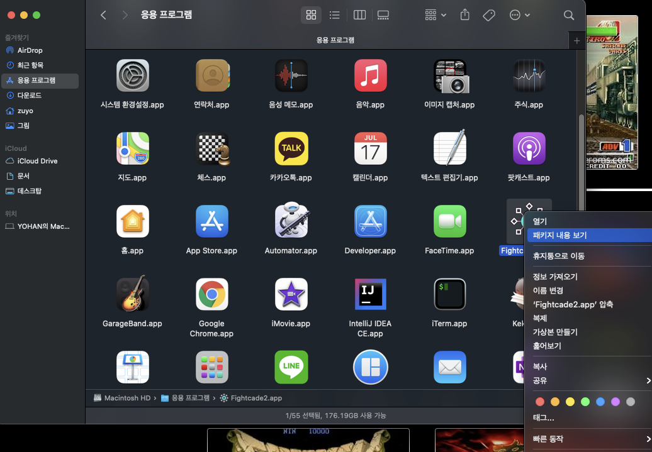Select the LINE app icon
The height and width of the screenshot is (452, 652).
(x=291, y=367)
